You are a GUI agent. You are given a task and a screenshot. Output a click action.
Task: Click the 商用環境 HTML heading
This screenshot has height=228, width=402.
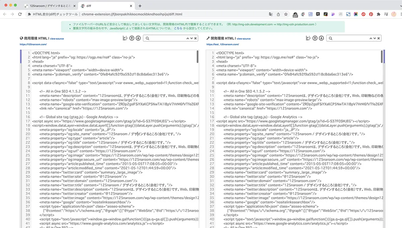(x=37, y=38)
